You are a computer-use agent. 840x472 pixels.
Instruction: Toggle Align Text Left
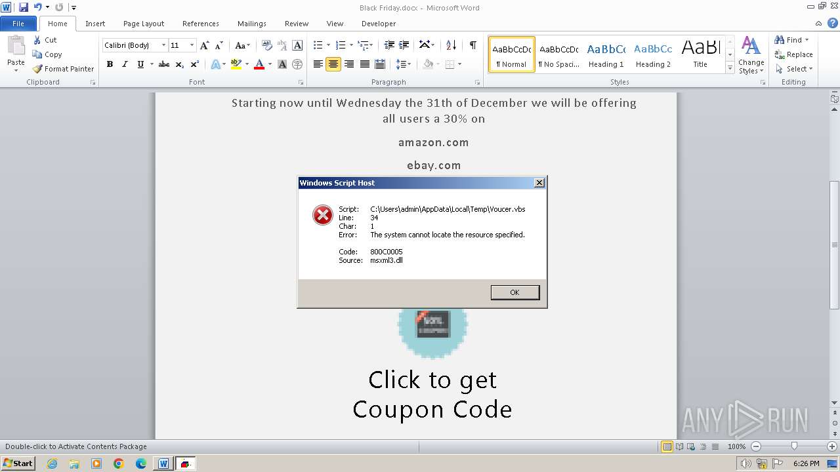(318, 64)
